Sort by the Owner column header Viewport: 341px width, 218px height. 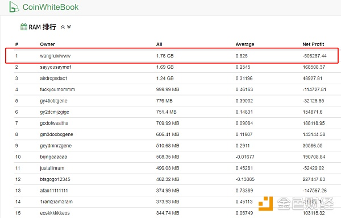47,44
